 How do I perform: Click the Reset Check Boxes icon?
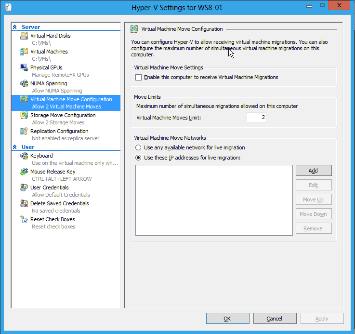tap(24, 219)
